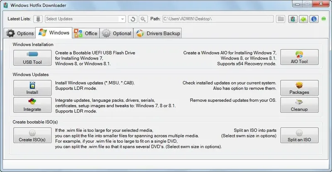Viewport: 332px width, 172px height.
Task: Minimize the Windows Hotfix Downloader window
Action: click(x=297, y=4)
